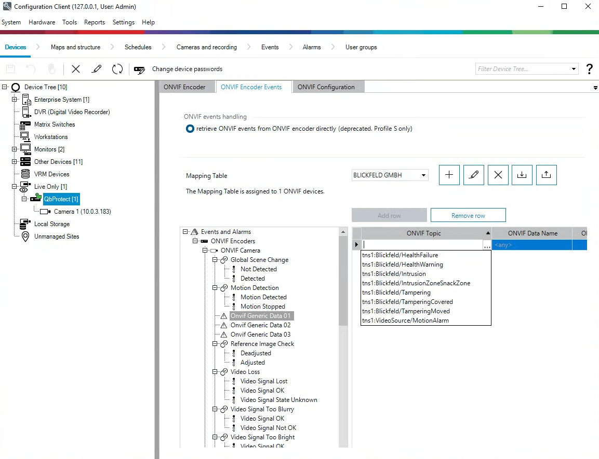Click Change device passwords

tap(187, 69)
